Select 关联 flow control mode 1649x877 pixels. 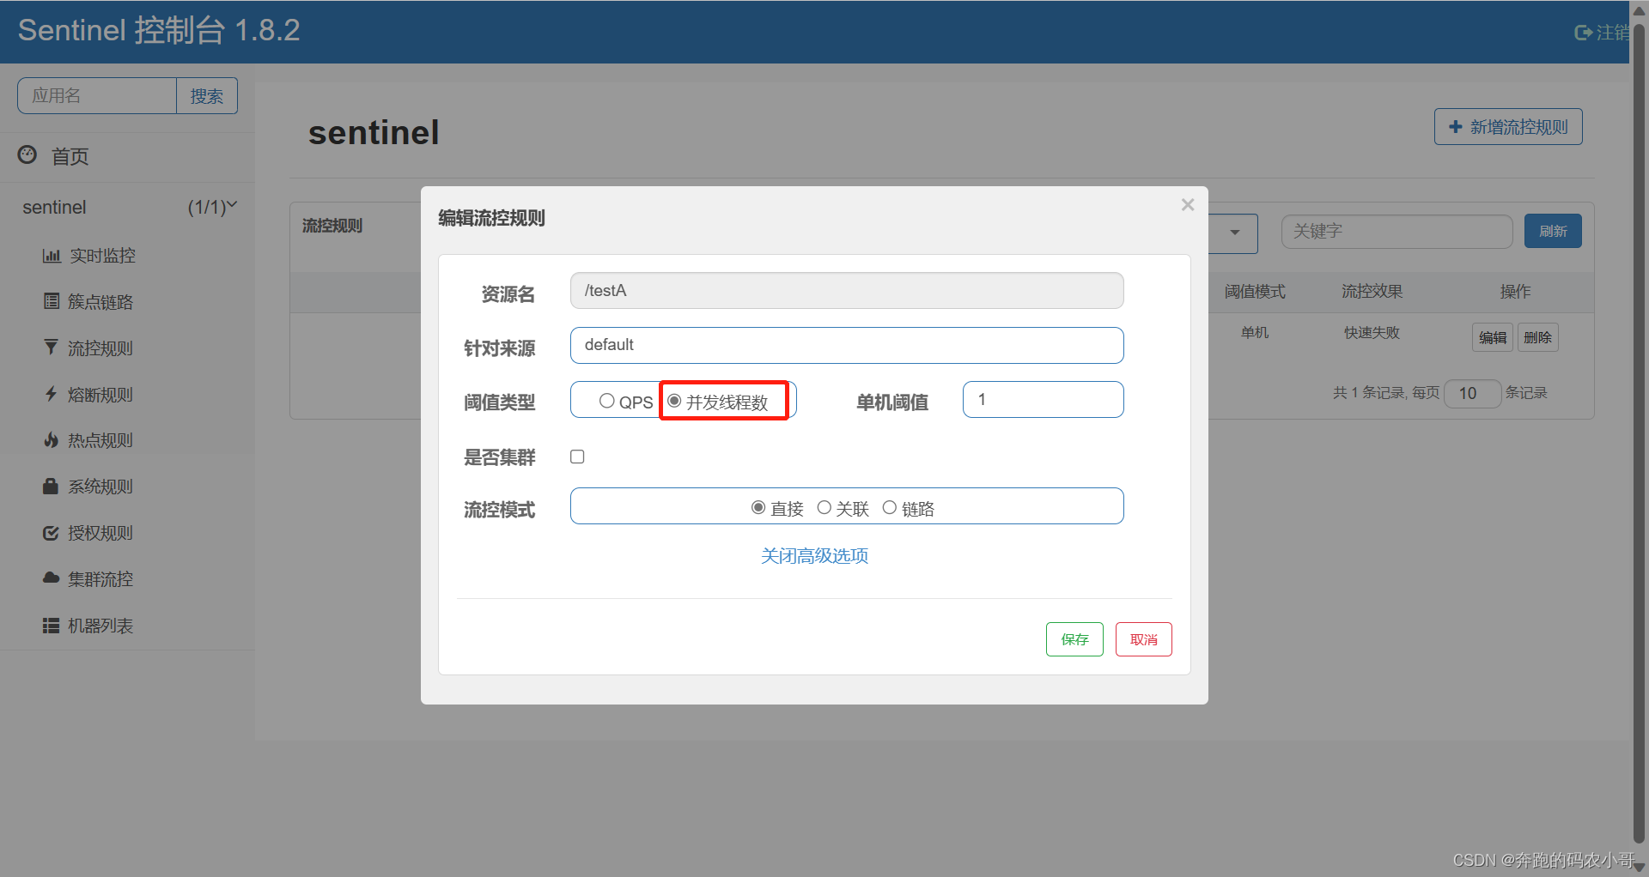pyautogui.click(x=824, y=507)
